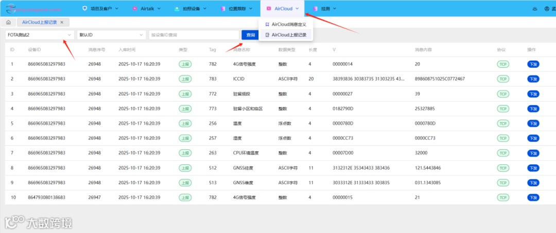Click the Tag column header
The width and height of the screenshot is (556, 233).
[x=213, y=50]
